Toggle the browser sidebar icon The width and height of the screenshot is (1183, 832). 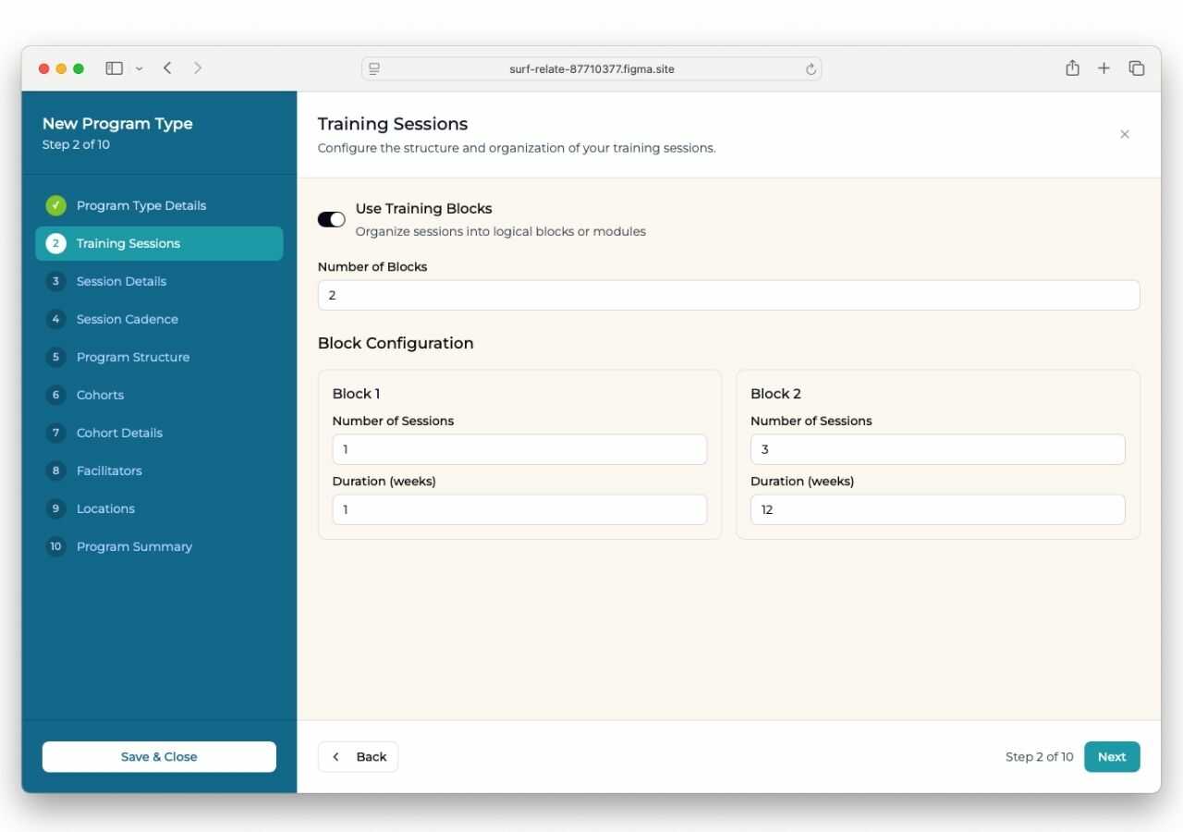[115, 68]
